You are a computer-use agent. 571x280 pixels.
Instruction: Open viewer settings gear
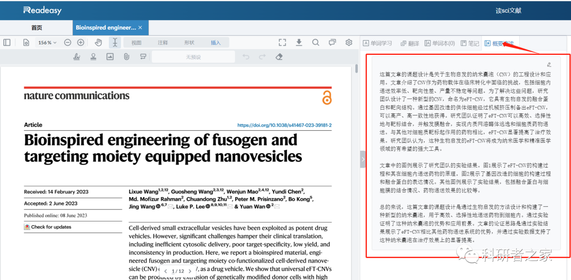(x=349, y=43)
